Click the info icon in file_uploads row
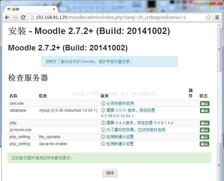This screenshot has height=181, width=224. tap(103, 137)
